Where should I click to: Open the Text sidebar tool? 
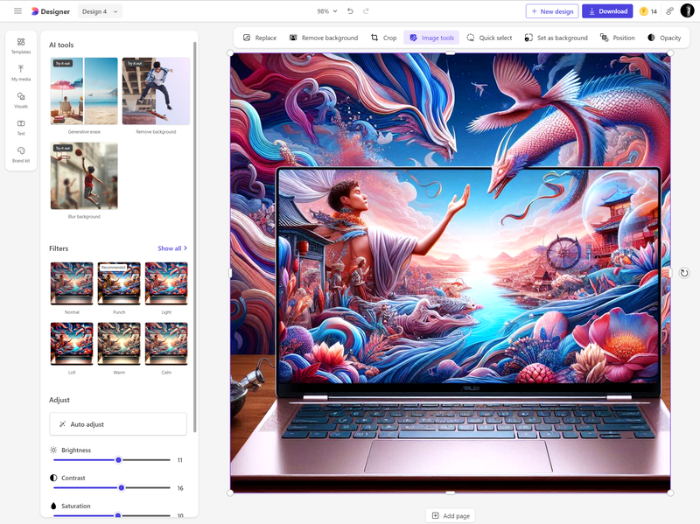coord(21,128)
